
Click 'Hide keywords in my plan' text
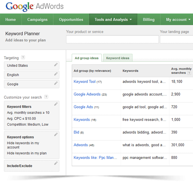click(27, 153)
